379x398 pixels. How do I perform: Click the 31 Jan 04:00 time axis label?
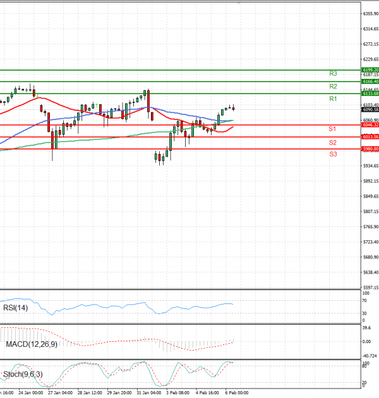150,392
